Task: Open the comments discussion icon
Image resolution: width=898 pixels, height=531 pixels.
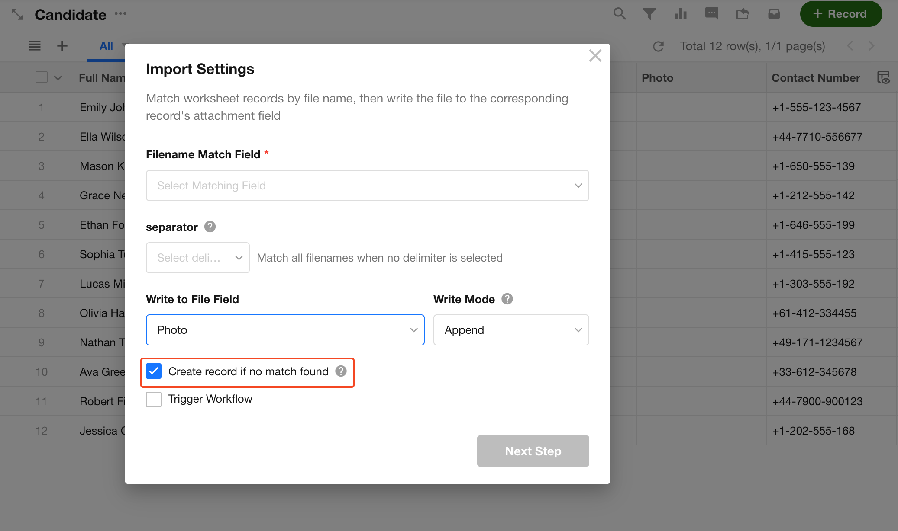Action: (x=711, y=14)
